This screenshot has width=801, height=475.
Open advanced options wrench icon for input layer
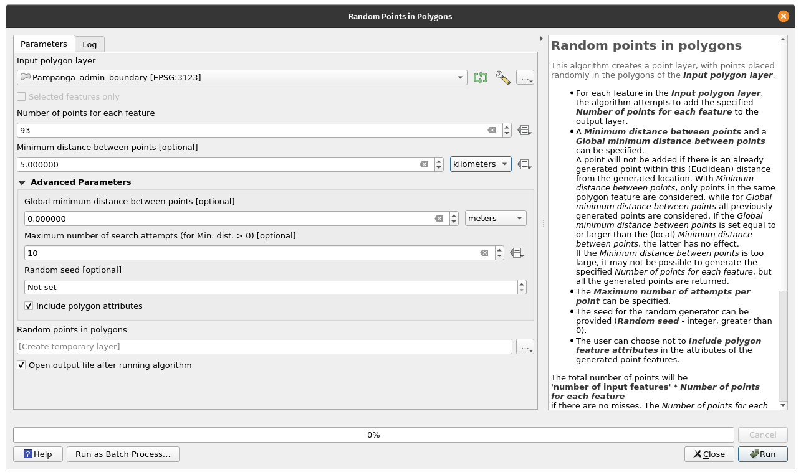click(x=502, y=78)
